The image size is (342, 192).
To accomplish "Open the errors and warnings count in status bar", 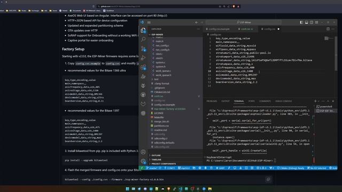I will tap(261, 168).
